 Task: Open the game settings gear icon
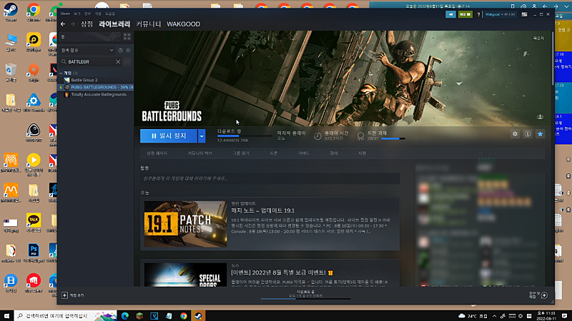tap(515, 134)
